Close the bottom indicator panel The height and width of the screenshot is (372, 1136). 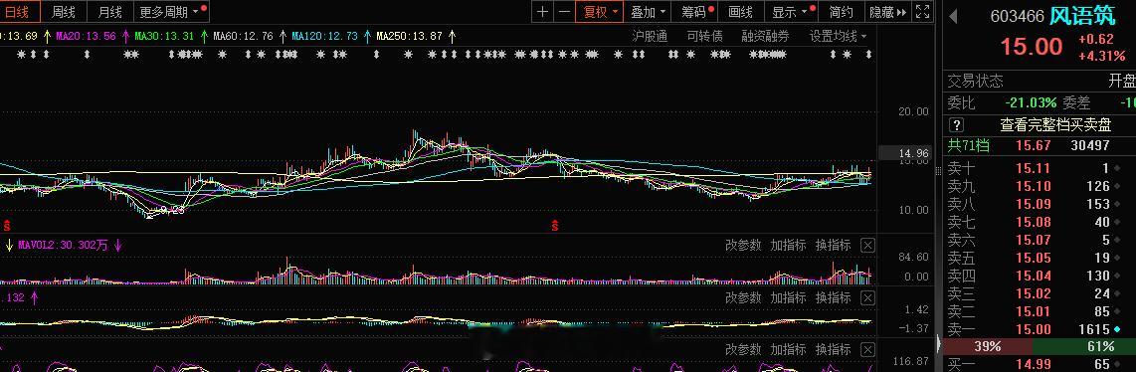tap(867, 349)
